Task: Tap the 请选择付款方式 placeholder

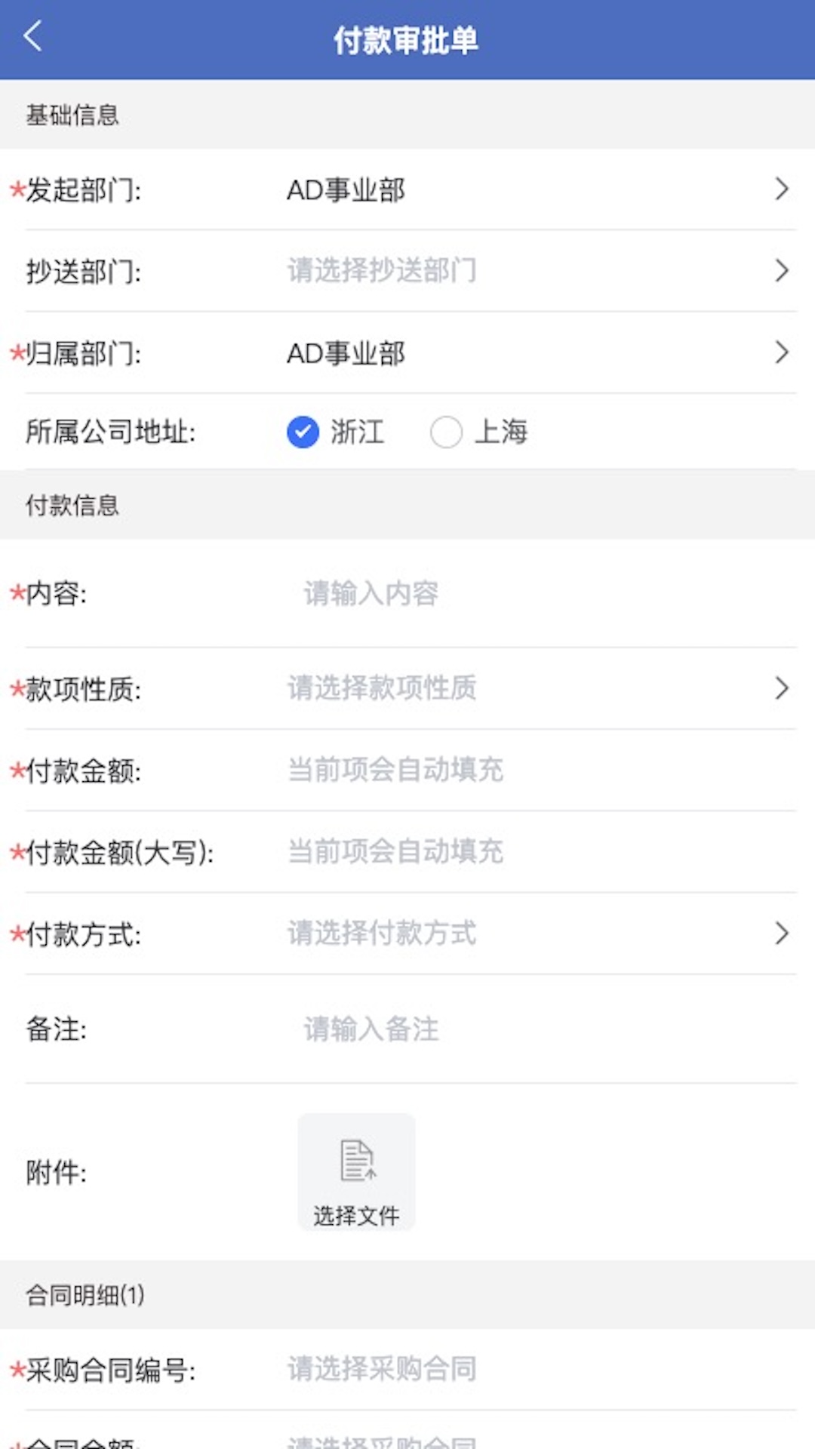Action: pos(382,934)
